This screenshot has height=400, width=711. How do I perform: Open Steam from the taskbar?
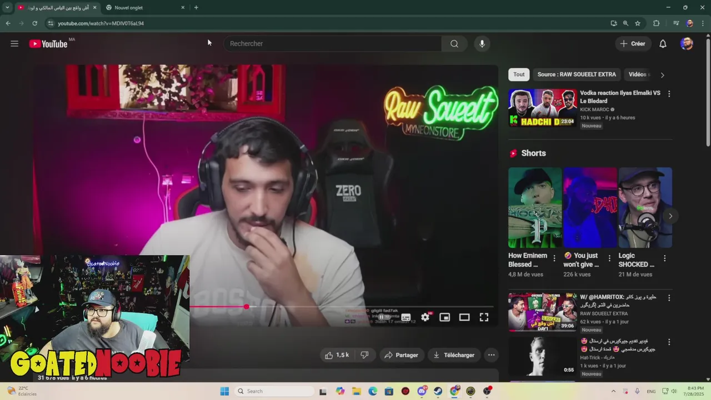pyautogui.click(x=438, y=391)
